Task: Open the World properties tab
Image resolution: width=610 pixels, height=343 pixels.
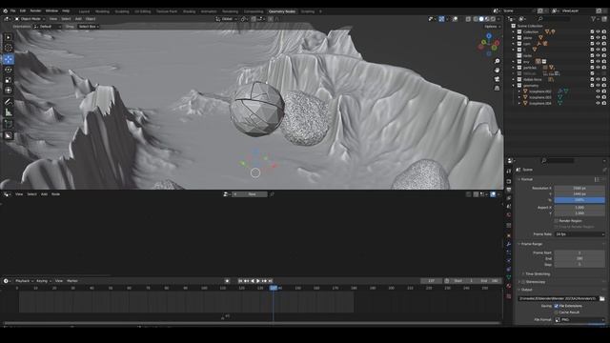Action: [x=509, y=214]
